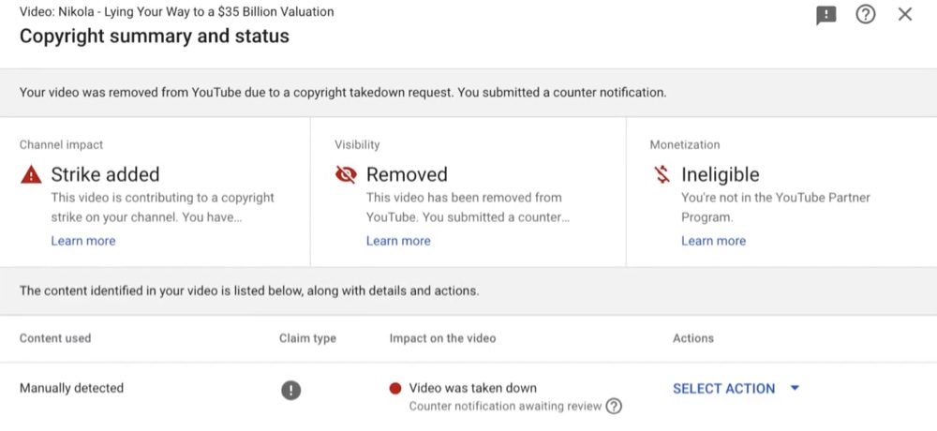Click the content identified in your video banner
Viewport: 937px width, 431px height.
pos(249,291)
